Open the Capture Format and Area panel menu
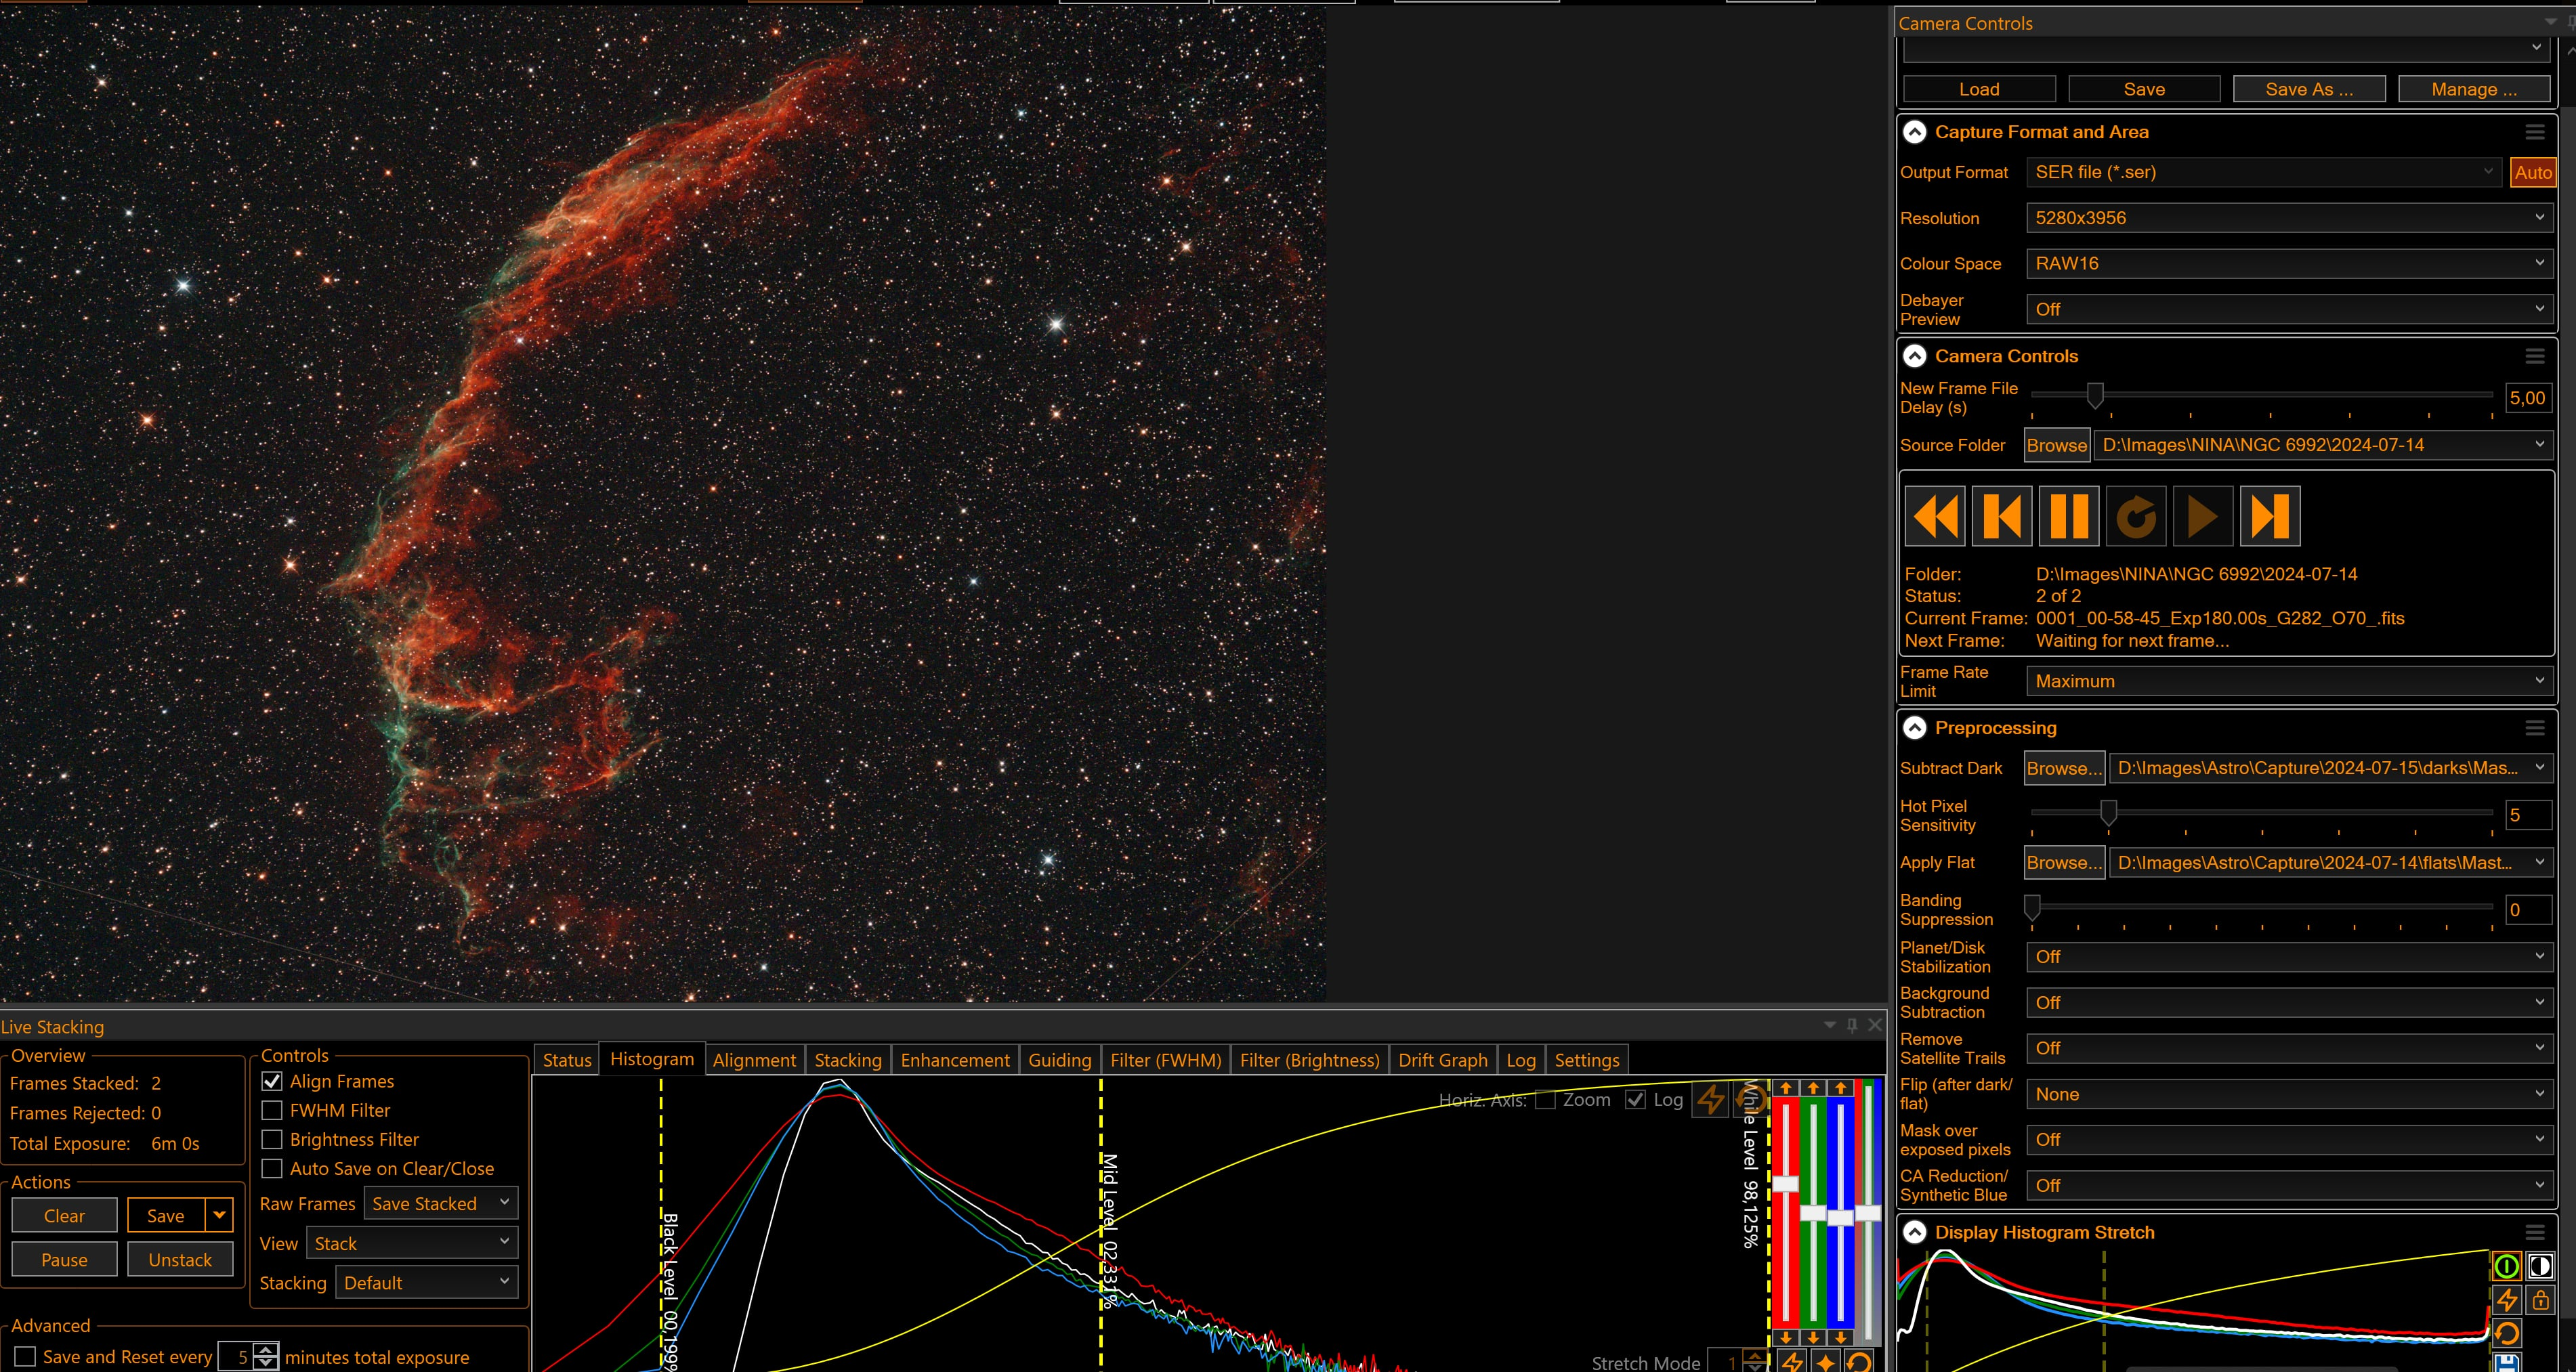This screenshot has width=2576, height=1372. point(2534,132)
